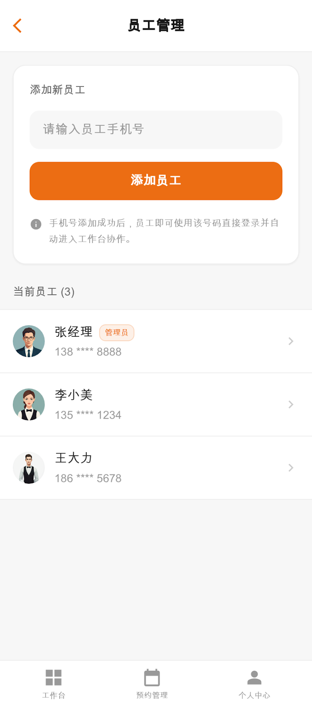Click phone number 186 **** 5678

tap(88, 478)
